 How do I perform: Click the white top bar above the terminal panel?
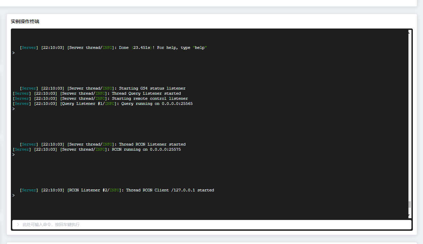pyautogui.click(x=210, y=3)
